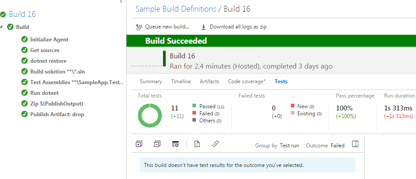
Task: Click the green Passed legend swatch
Action: pyautogui.click(x=194, y=106)
